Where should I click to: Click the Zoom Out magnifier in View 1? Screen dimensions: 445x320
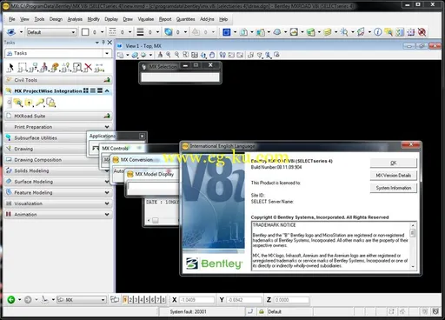pyautogui.click(x=177, y=55)
